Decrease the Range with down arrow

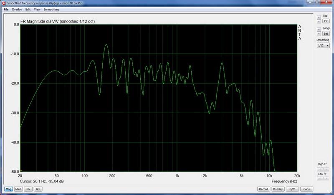319,34
